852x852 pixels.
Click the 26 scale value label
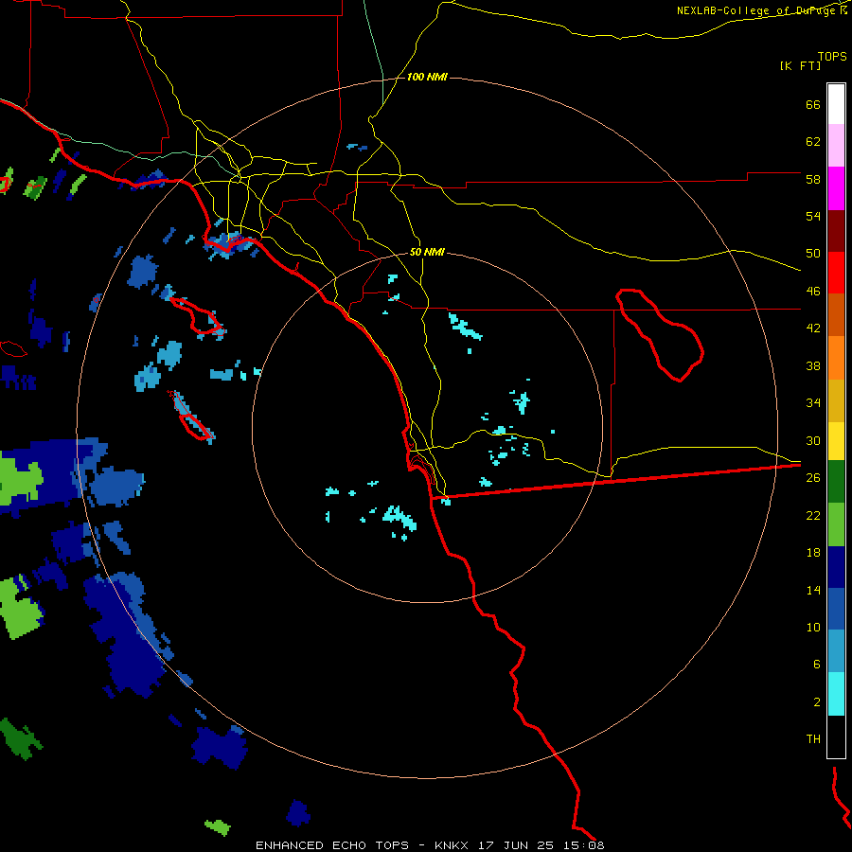(813, 478)
